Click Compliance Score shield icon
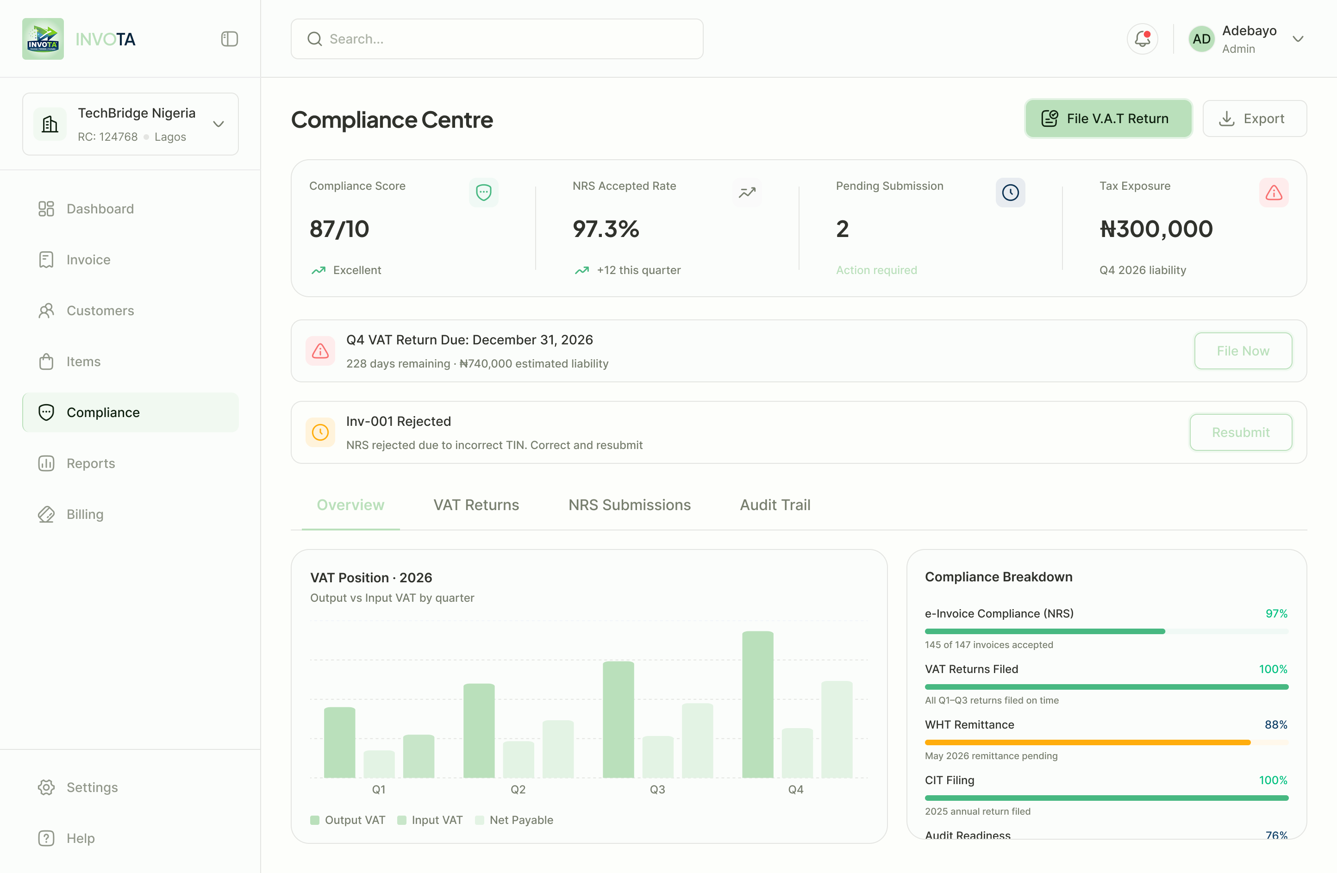The width and height of the screenshot is (1337, 873). click(483, 192)
